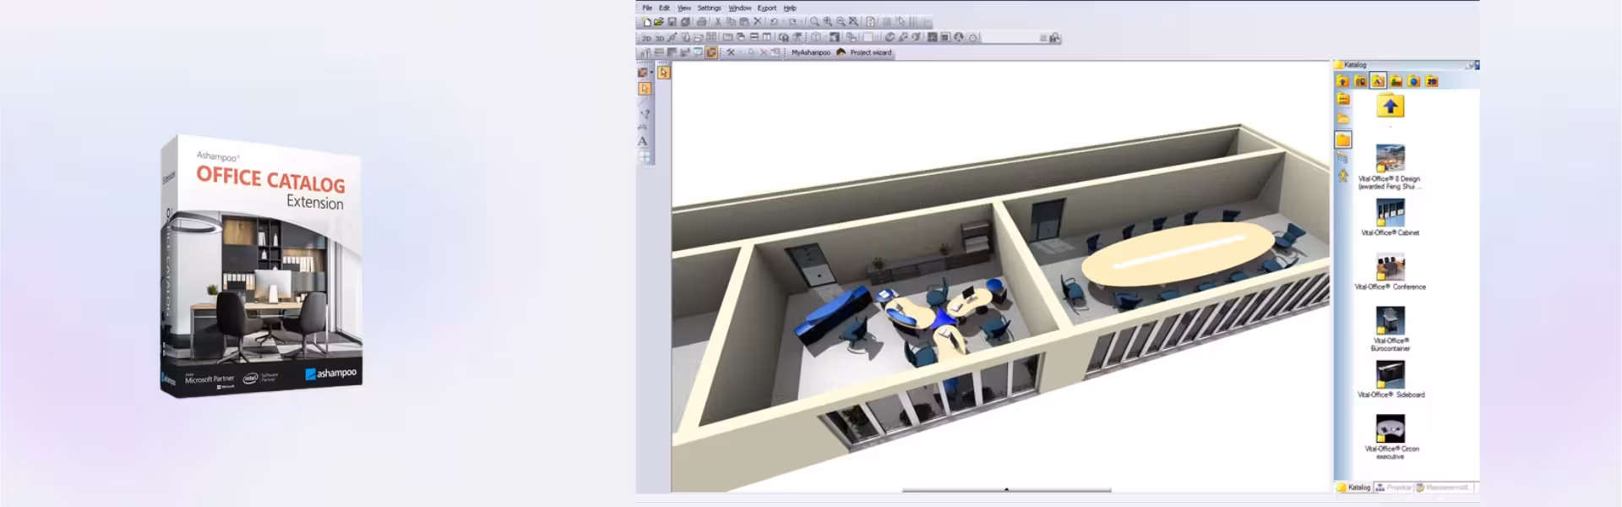Click the Copy icon

(732, 22)
